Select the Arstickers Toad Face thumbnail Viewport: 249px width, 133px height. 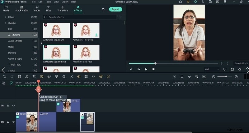click(x=56, y=30)
